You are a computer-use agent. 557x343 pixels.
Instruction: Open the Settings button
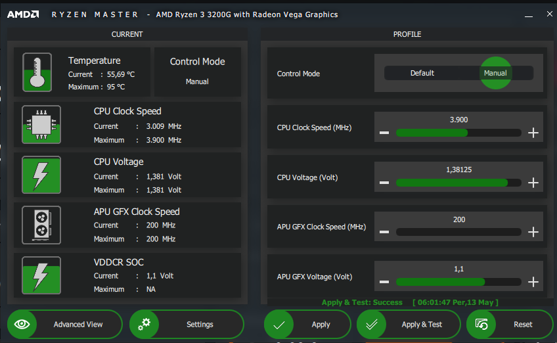187,324
